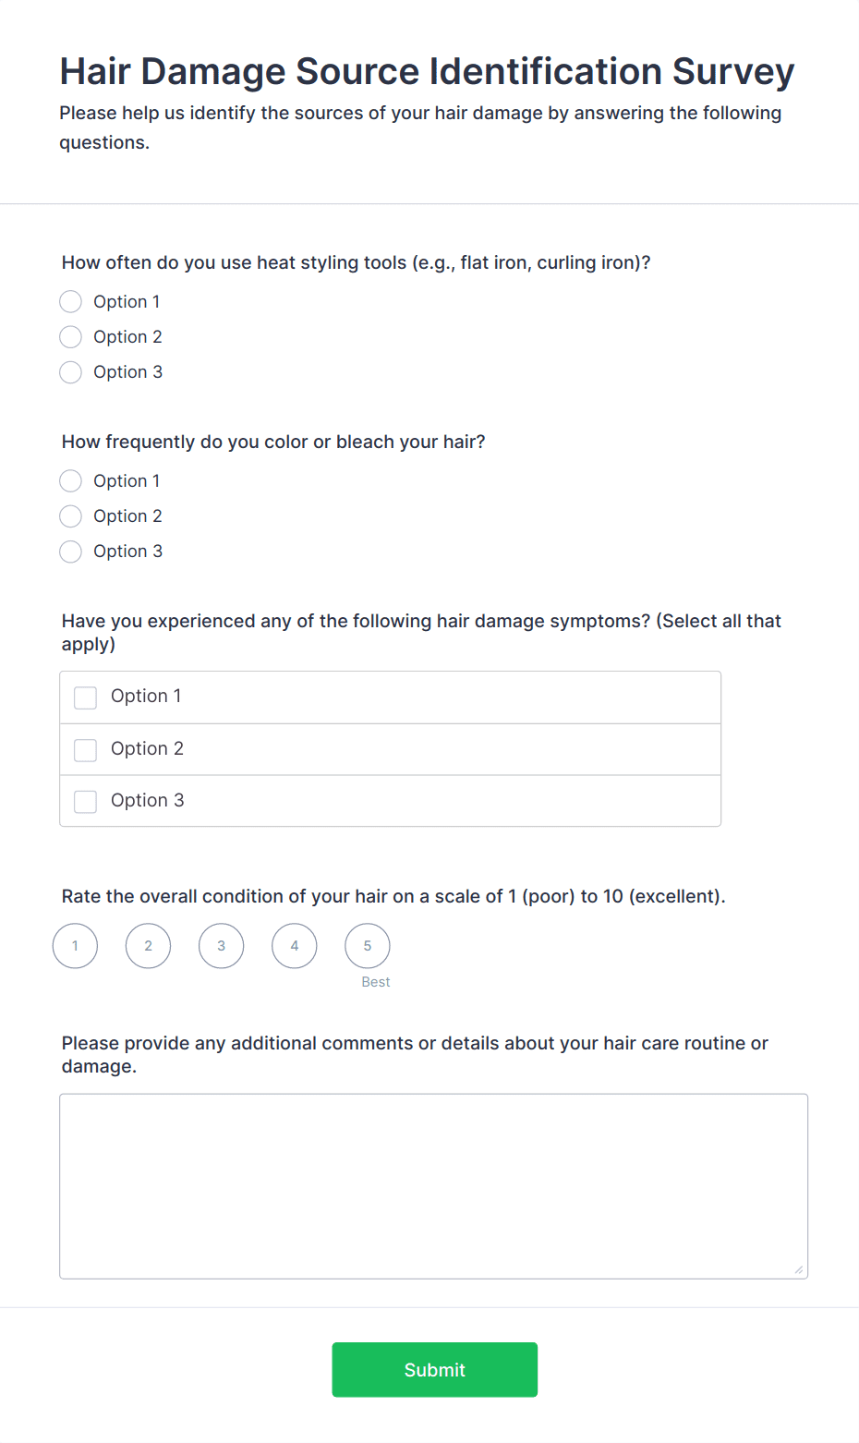Rate hair condition as 2
The width and height of the screenshot is (859, 1443).
(148, 945)
